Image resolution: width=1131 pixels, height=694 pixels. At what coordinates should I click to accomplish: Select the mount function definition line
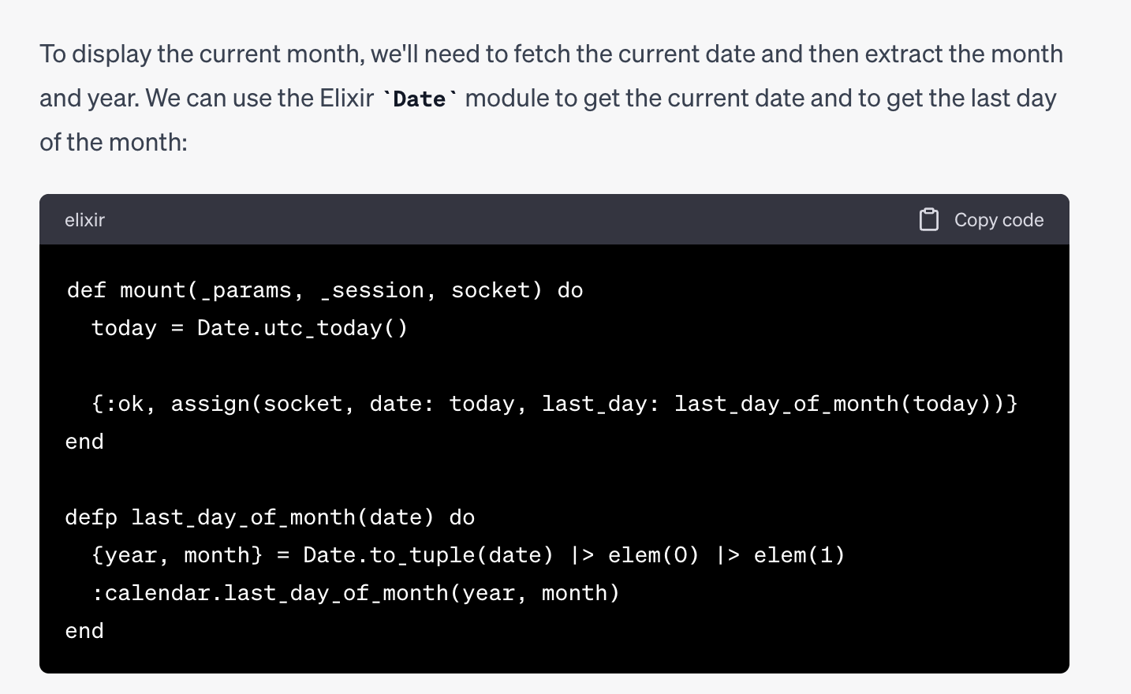click(323, 289)
